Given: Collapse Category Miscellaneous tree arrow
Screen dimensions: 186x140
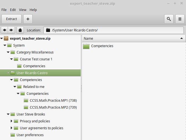Looking at the screenshot, I should [x=8, y=52].
